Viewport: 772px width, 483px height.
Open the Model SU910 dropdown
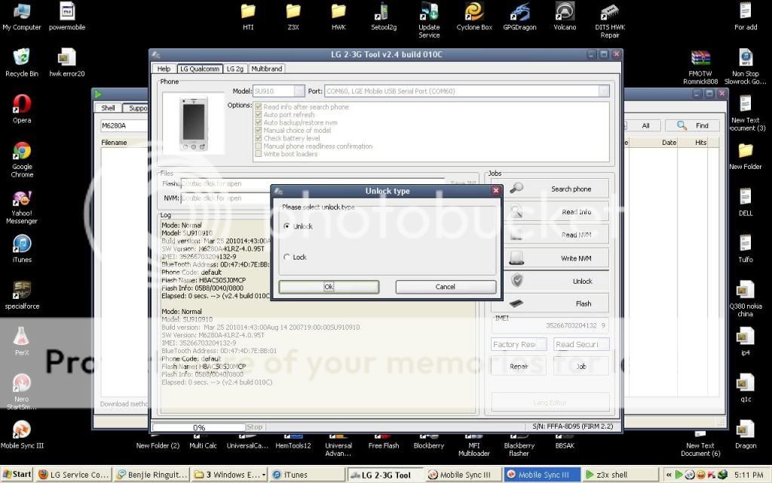tap(299, 91)
